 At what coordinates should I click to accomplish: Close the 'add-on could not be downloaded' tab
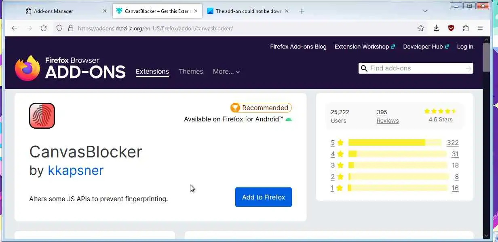(x=287, y=11)
